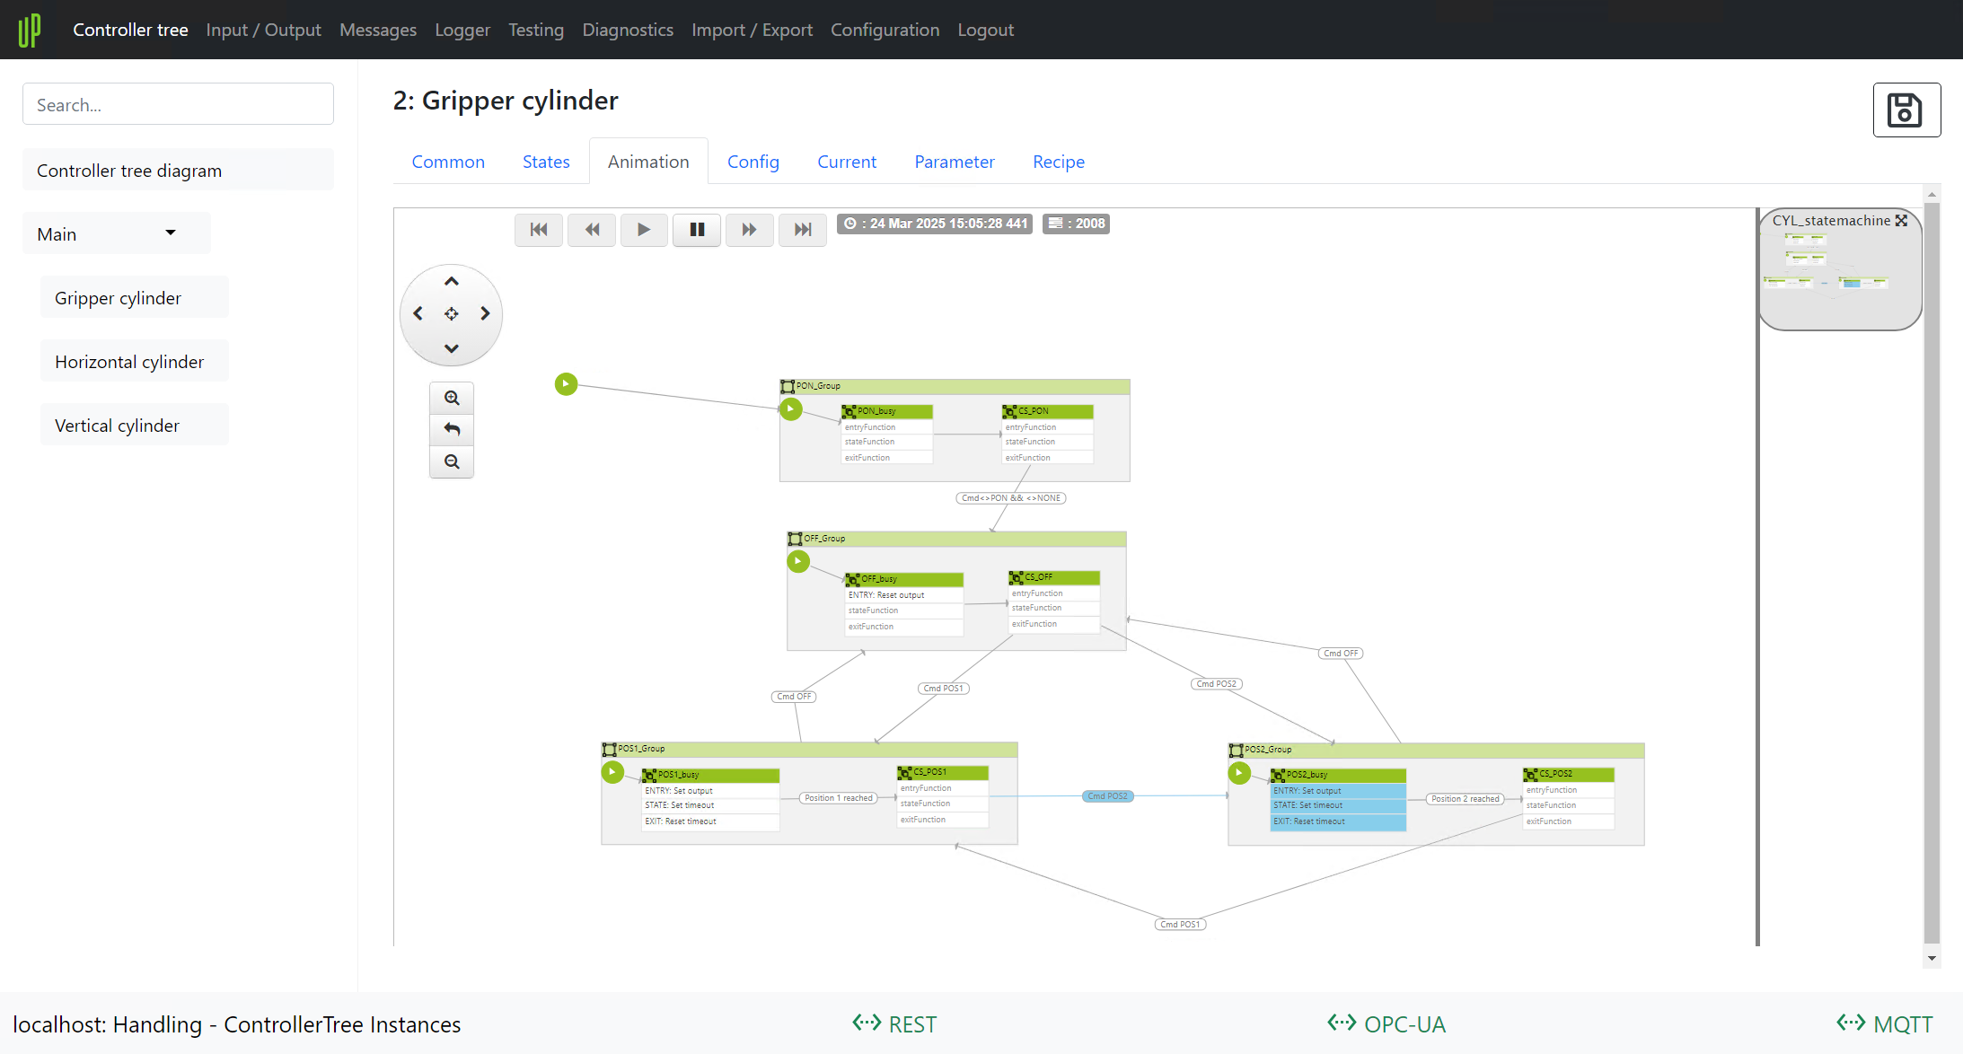Center the diagram using pan control

click(452, 313)
